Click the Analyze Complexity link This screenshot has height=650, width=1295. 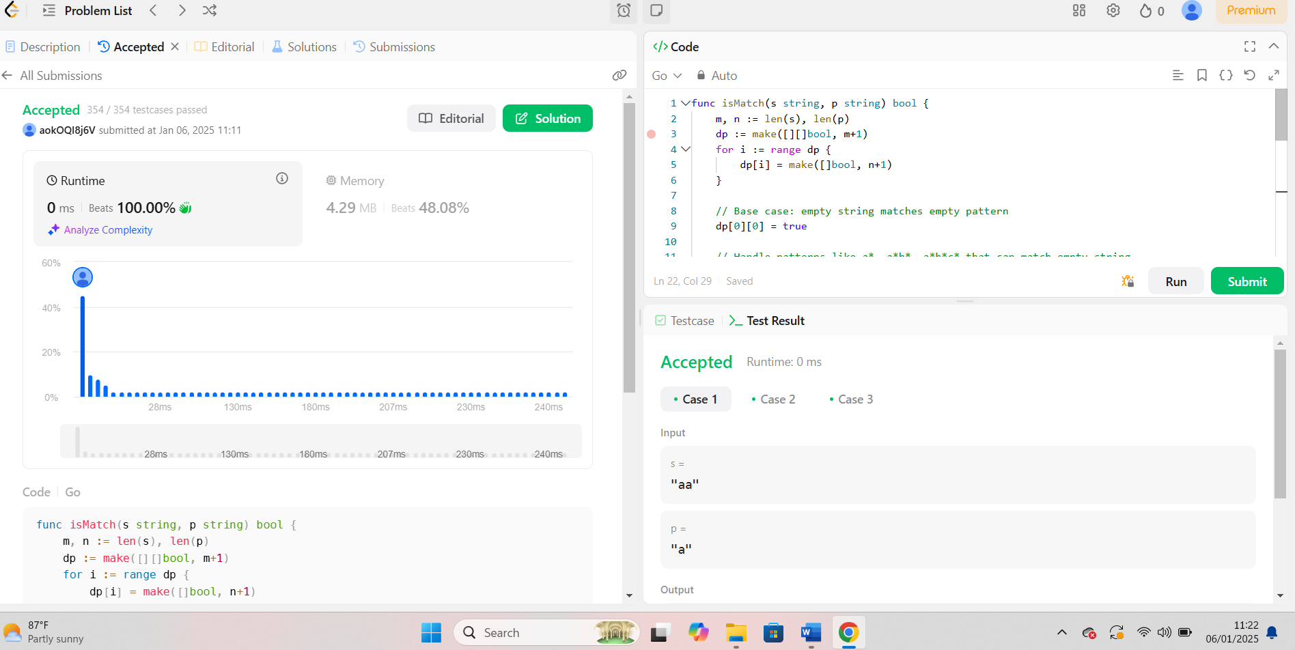pyautogui.click(x=108, y=230)
